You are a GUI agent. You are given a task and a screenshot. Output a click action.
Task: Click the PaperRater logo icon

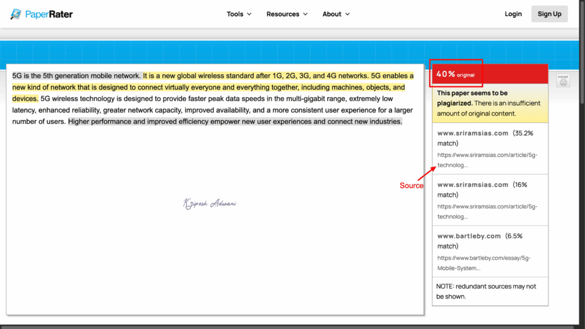pos(15,14)
